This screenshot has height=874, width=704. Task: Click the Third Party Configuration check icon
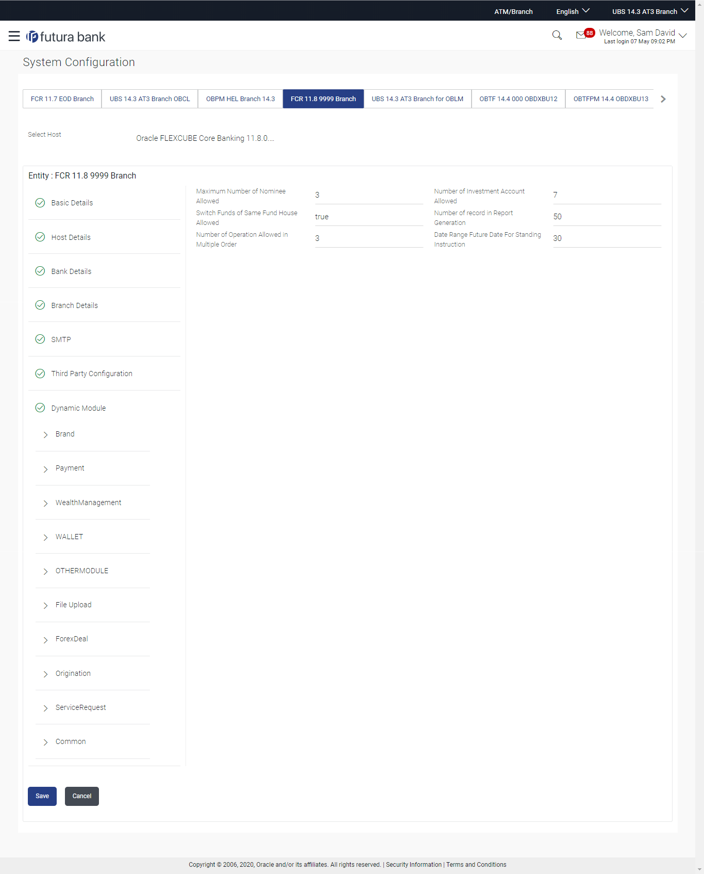point(40,374)
